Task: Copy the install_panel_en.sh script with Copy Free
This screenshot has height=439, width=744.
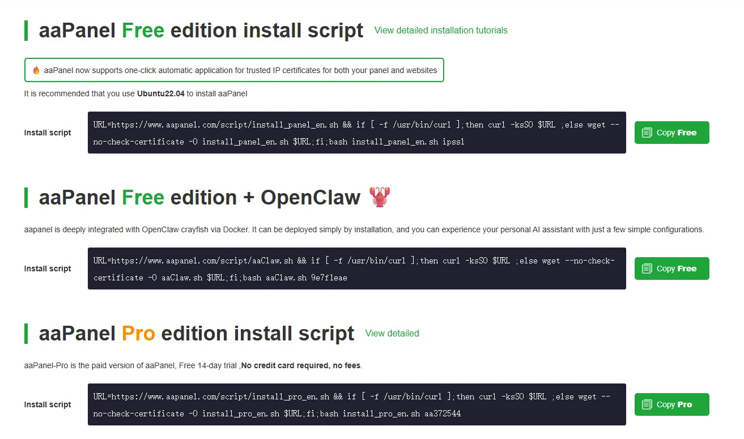Action: (671, 133)
